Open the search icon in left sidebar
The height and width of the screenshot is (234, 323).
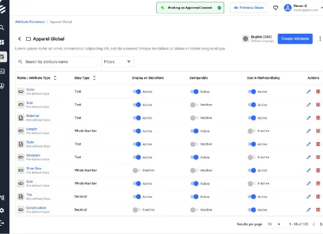click(2, 28)
